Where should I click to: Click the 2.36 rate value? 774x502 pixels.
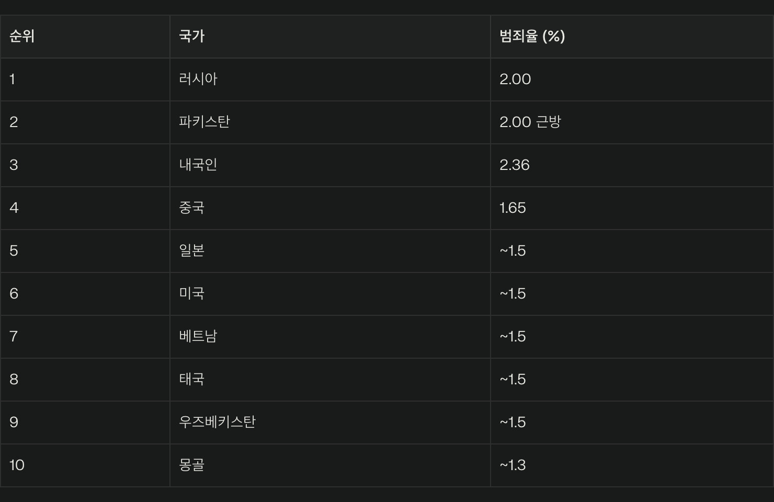pos(515,165)
